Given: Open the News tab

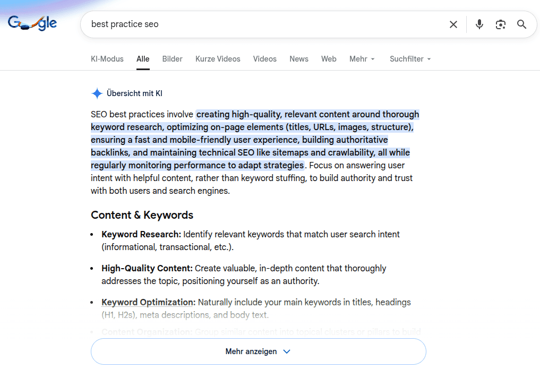Looking at the screenshot, I should pyautogui.click(x=298, y=59).
